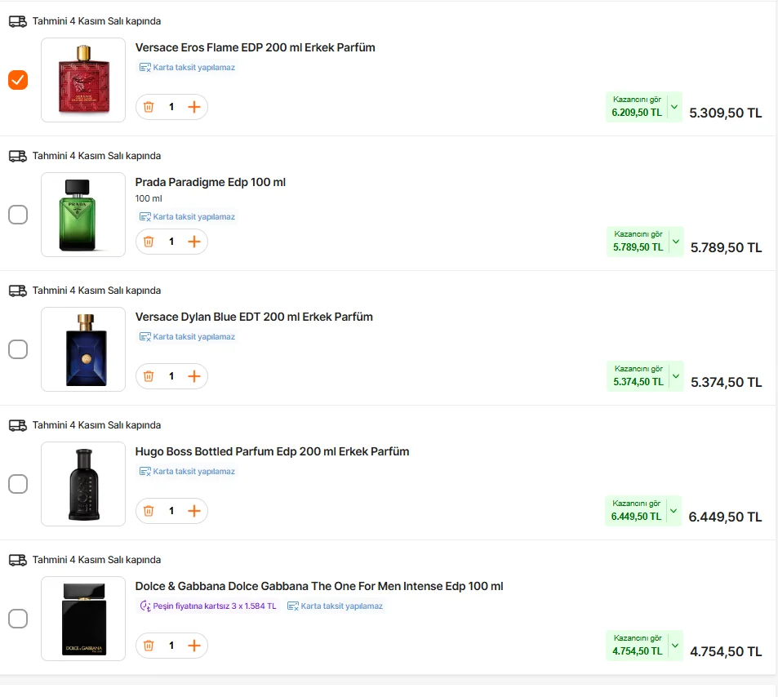Viewport: 778px width, 697px height.
Task: Increase Versace Dylan Blue quantity
Action: tap(194, 376)
